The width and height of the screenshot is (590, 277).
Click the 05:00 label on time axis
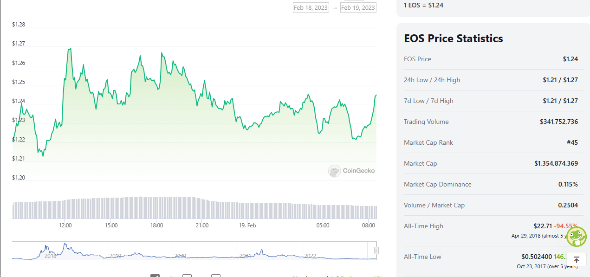coord(323,225)
